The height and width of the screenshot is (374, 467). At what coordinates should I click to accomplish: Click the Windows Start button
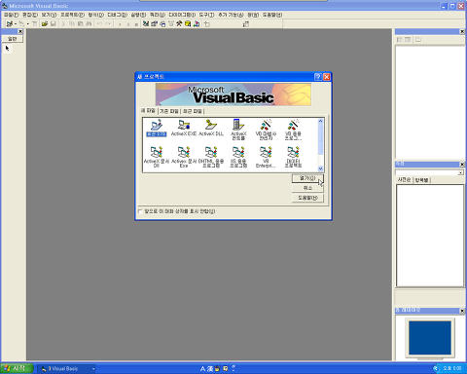pos(17,368)
